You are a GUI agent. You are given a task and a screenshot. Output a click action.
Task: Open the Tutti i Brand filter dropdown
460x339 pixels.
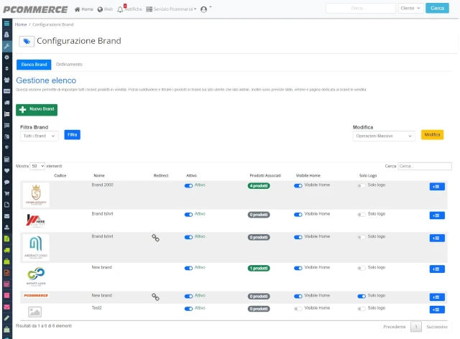tap(40, 136)
